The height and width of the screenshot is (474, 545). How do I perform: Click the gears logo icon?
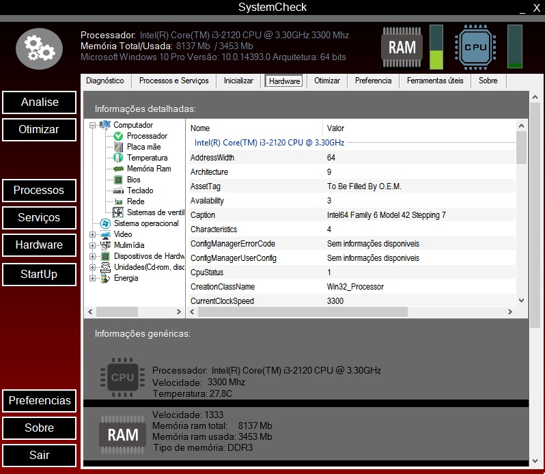40,48
